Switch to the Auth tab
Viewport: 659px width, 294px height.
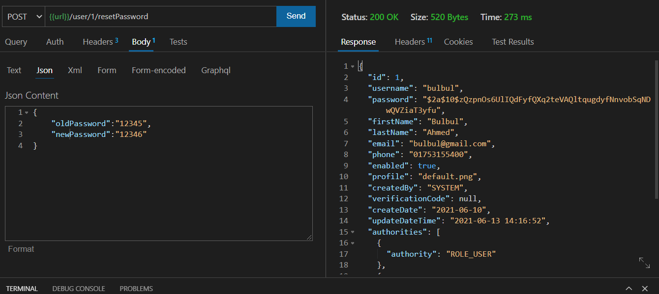click(x=55, y=42)
